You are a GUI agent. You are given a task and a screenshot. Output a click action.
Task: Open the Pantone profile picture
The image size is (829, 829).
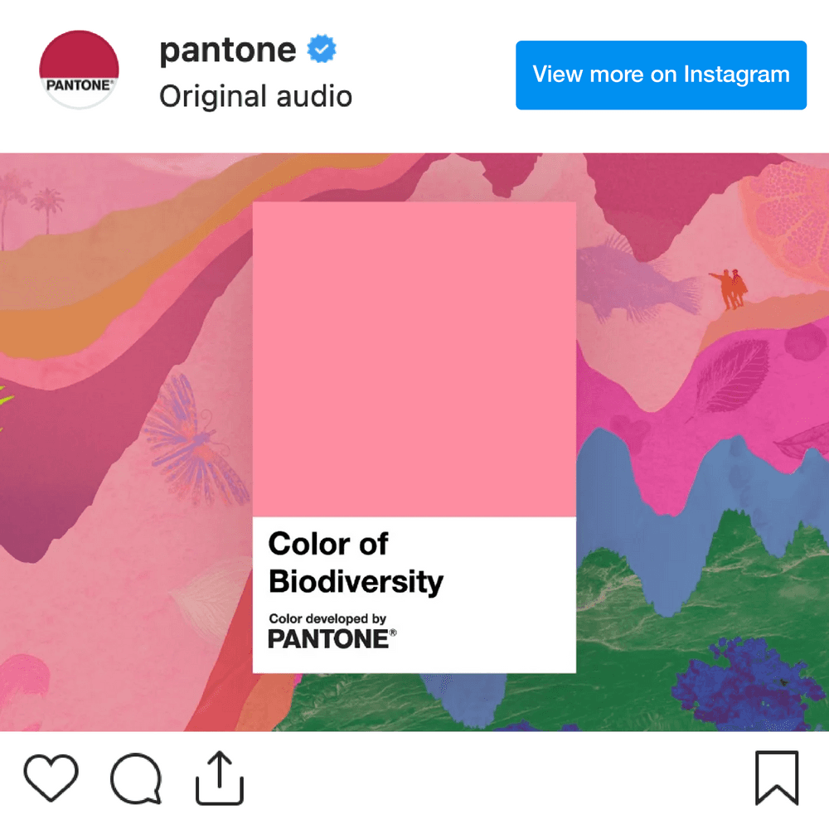(x=79, y=70)
